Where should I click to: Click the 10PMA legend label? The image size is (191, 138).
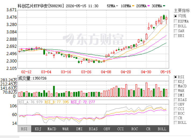[x=126, y=6]
